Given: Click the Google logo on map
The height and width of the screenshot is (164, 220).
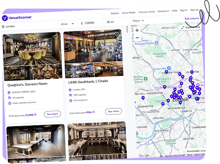Looking at the screenshot, I should [x=144, y=156].
